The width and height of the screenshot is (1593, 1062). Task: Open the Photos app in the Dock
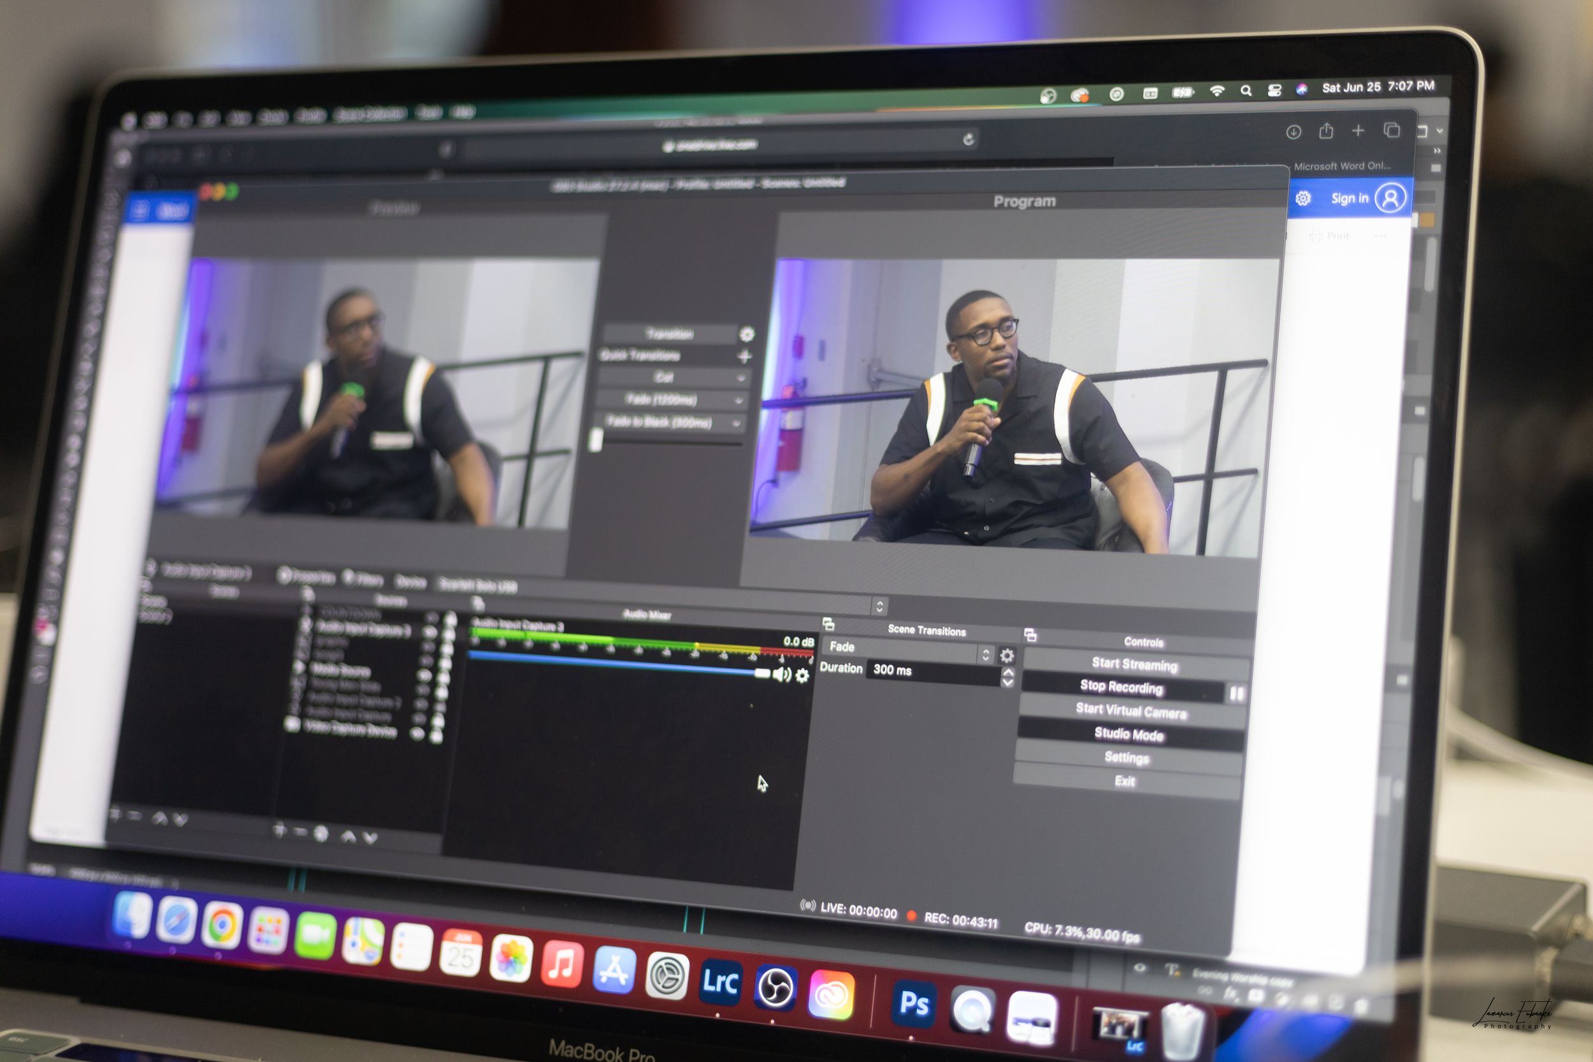coord(512,957)
